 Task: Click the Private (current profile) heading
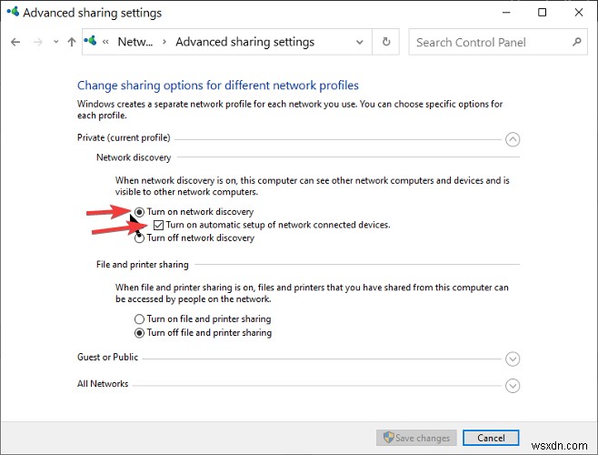click(124, 138)
